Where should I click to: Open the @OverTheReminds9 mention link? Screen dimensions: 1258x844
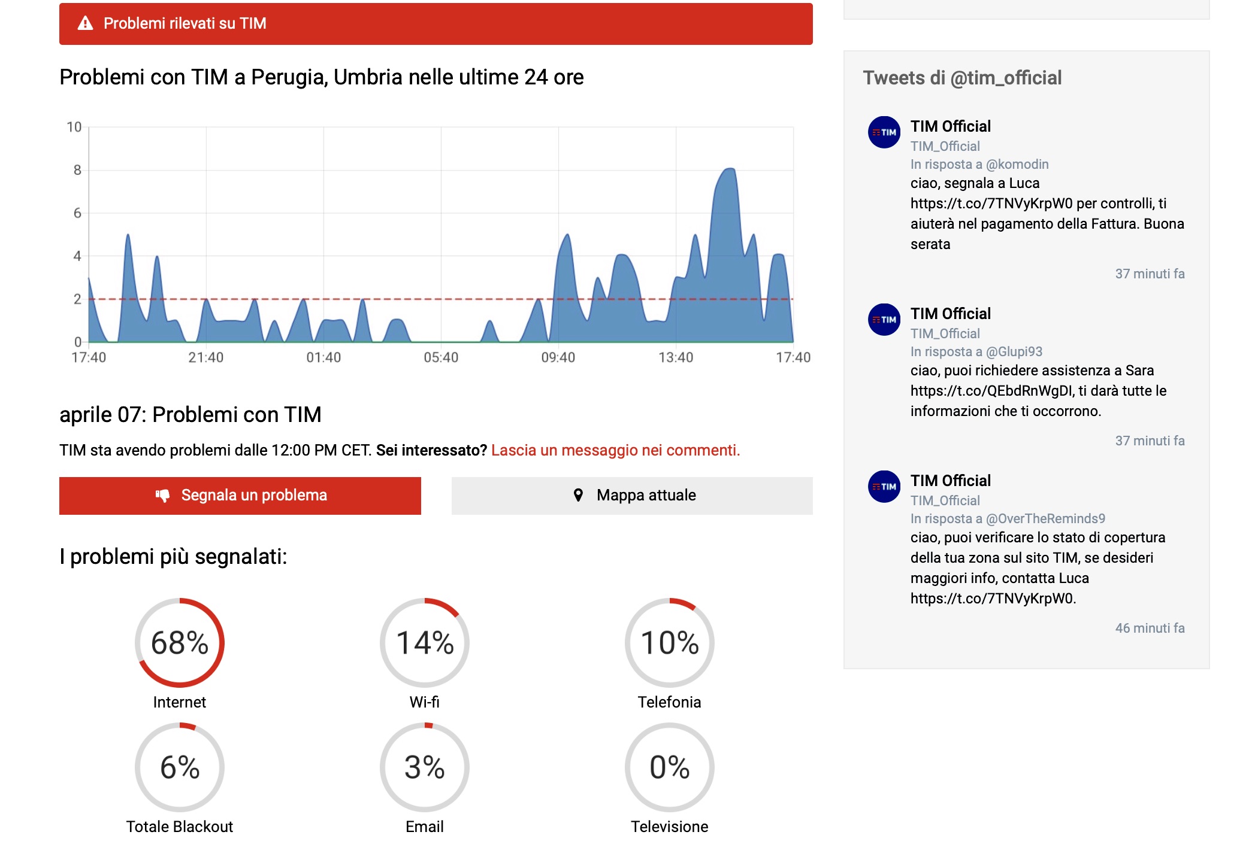(1045, 518)
